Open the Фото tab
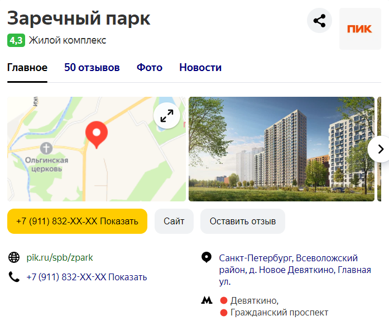 150,68
